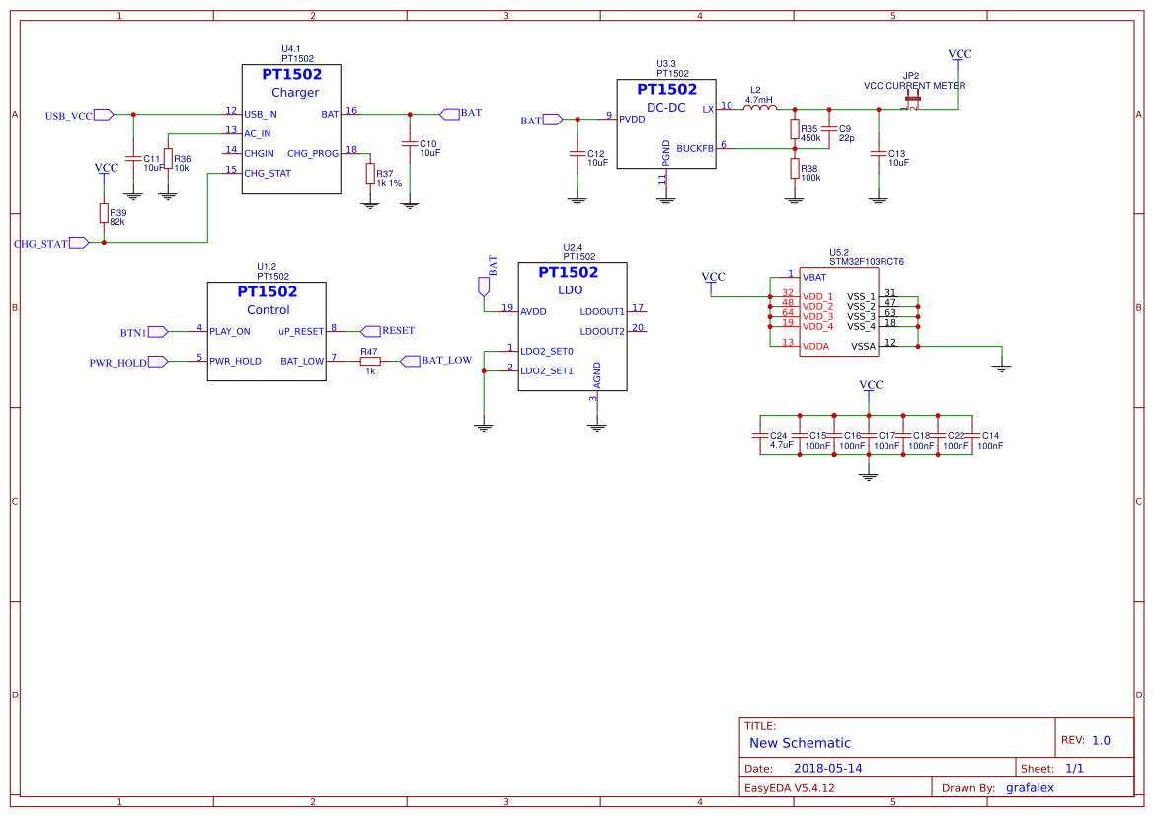Viewport: 1154px width, 817px height.
Task: Select the PT1502 Control block U1.2
Action: coord(267,332)
